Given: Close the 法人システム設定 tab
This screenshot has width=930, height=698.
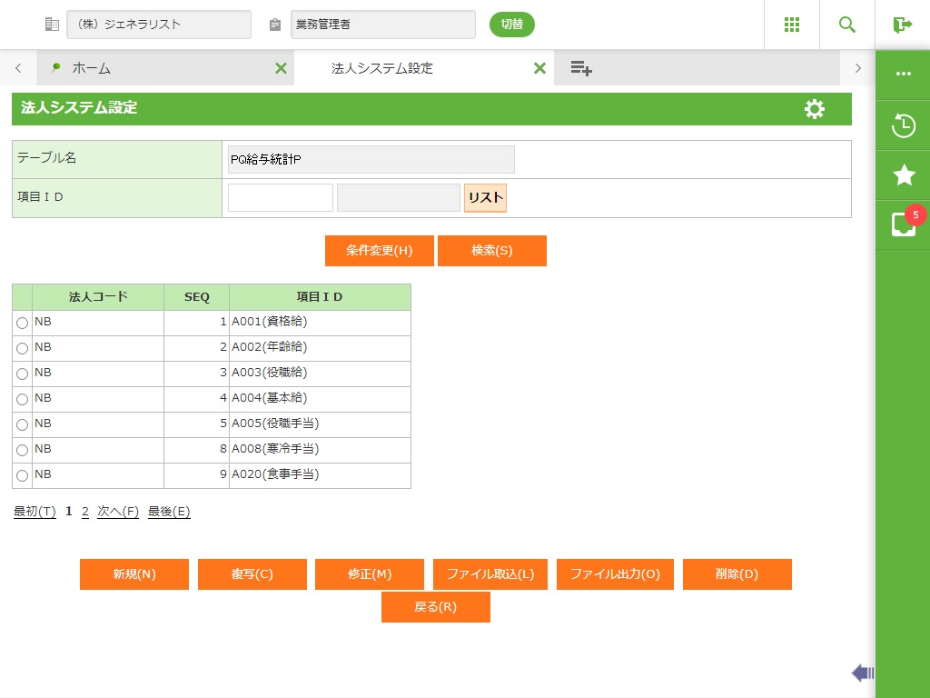Looking at the screenshot, I should tap(539, 68).
